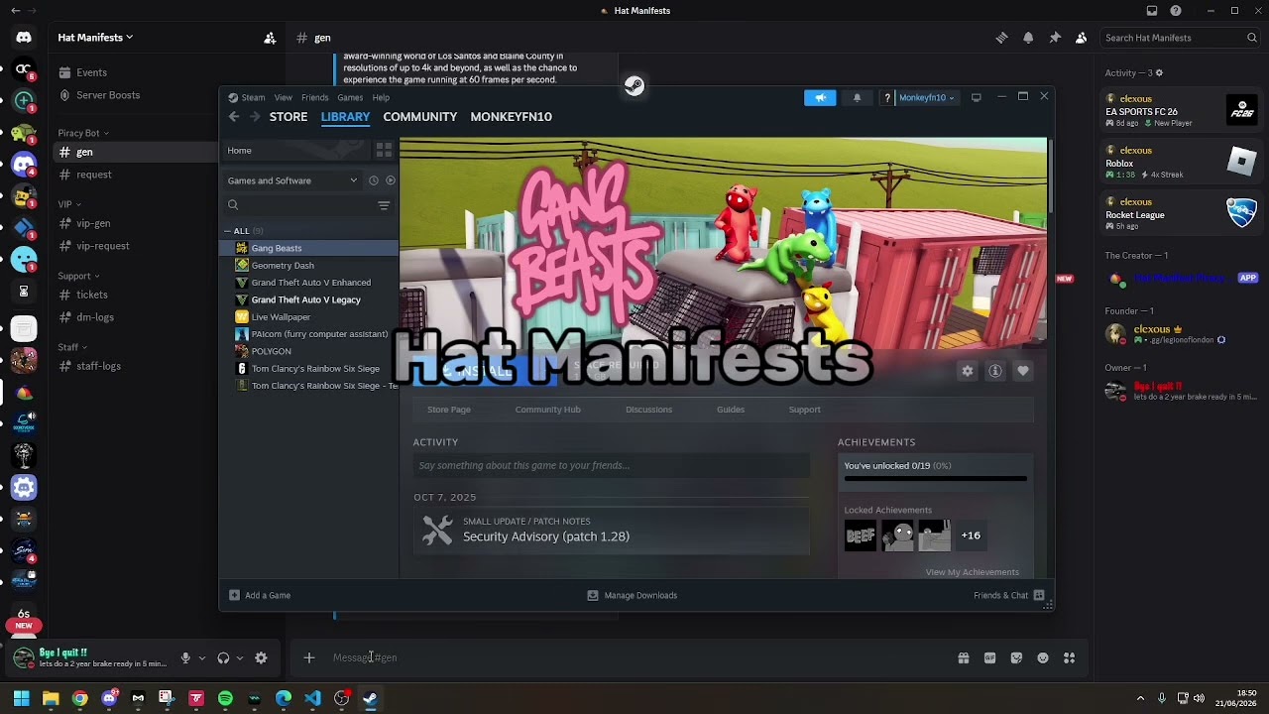Open Steam menu in Steam window

(x=253, y=97)
